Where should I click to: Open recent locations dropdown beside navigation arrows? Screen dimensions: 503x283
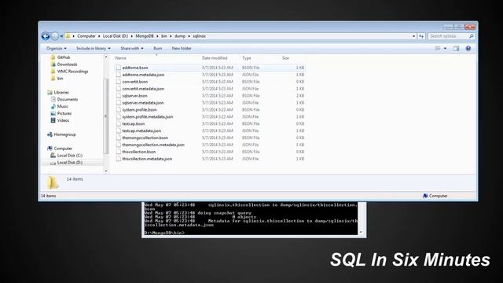(61, 36)
